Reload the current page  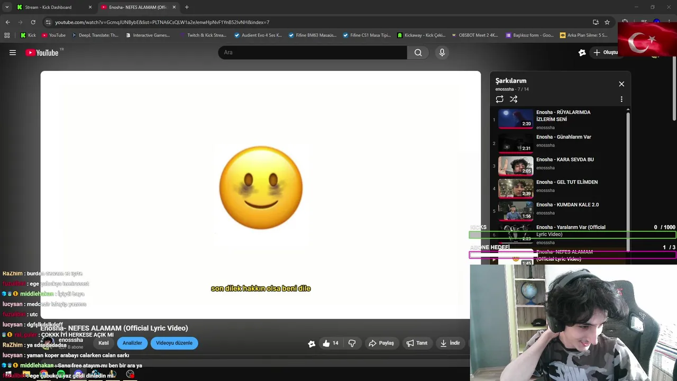[33, 22]
